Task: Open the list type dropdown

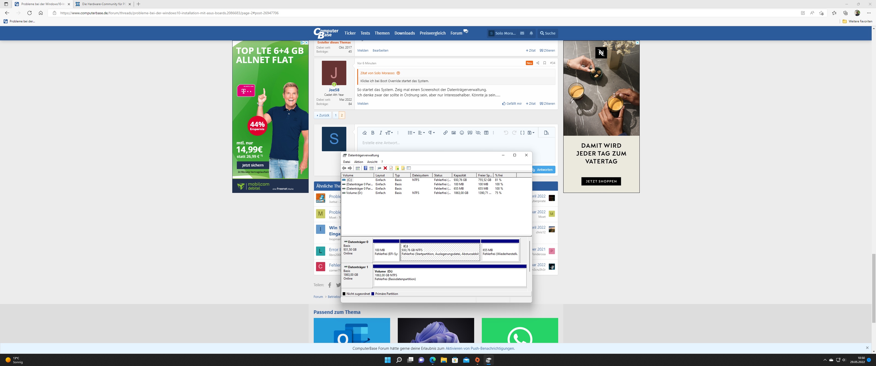Action: point(411,133)
